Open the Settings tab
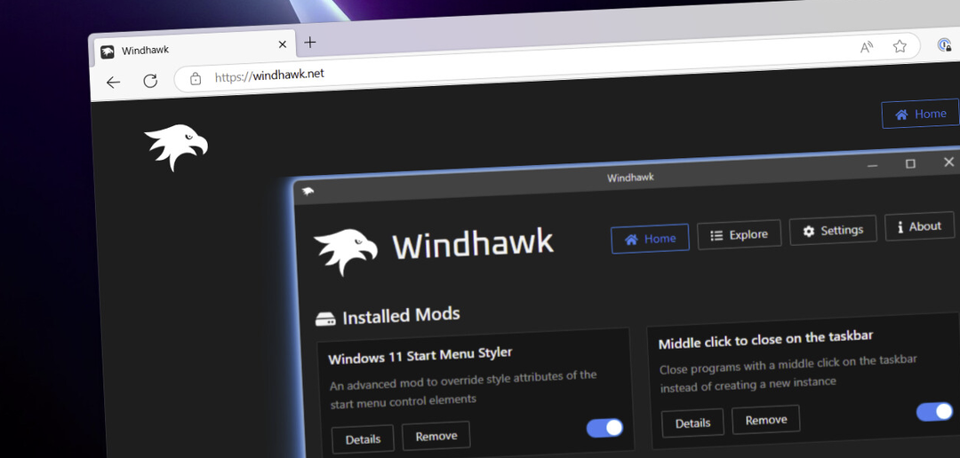This screenshot has width=960, height=458. pos(833,231)
